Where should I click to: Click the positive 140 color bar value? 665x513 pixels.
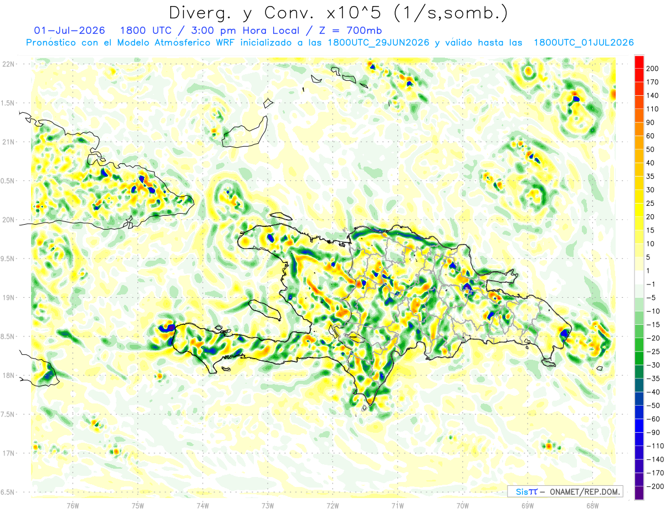pos(652,96)
